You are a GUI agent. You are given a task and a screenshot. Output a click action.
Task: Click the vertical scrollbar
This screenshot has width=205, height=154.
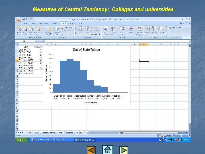(x=190, y=85)
